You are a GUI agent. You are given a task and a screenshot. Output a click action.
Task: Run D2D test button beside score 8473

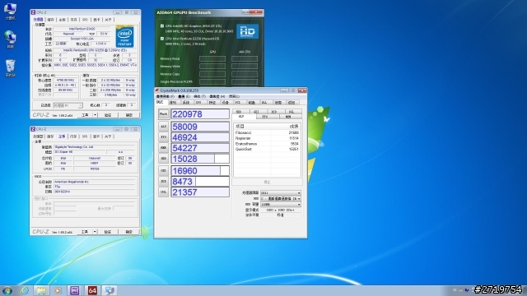coord(163,182)
